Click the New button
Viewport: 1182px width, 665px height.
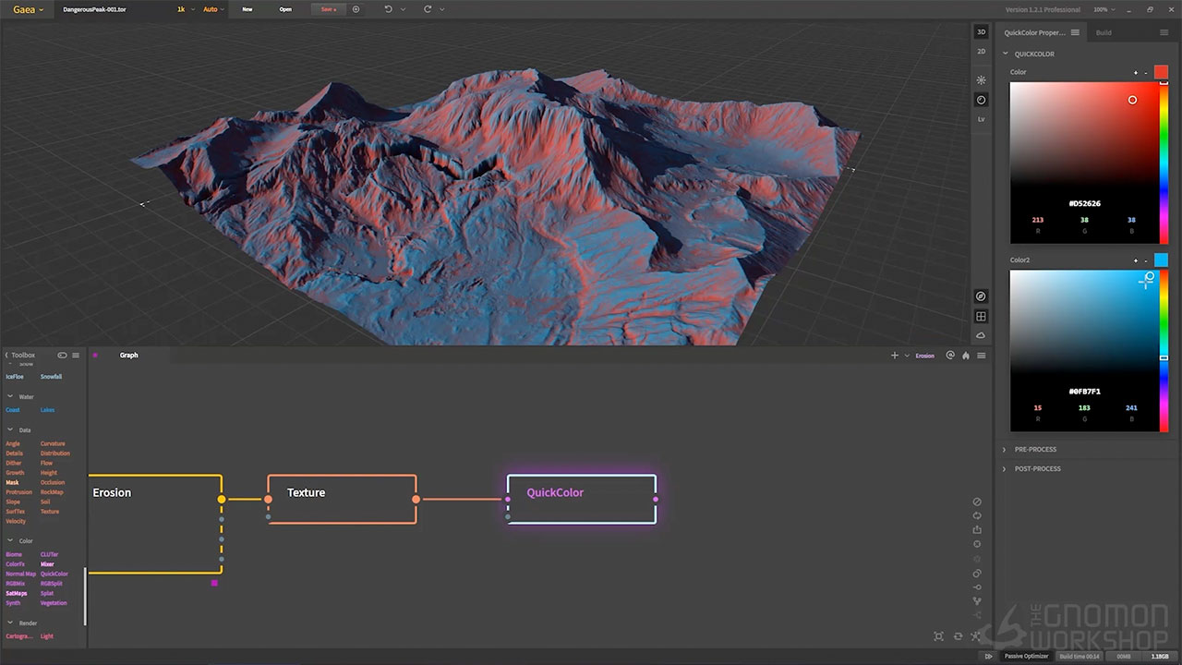(x=247, y=9)
